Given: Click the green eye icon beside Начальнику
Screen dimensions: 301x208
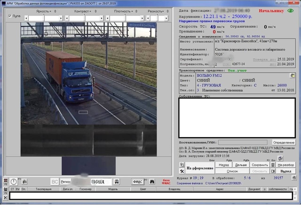Looking at the screenshot, I should click(291, 11).
